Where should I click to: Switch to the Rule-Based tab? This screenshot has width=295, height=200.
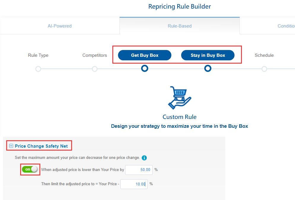click(x=180, y=26)
